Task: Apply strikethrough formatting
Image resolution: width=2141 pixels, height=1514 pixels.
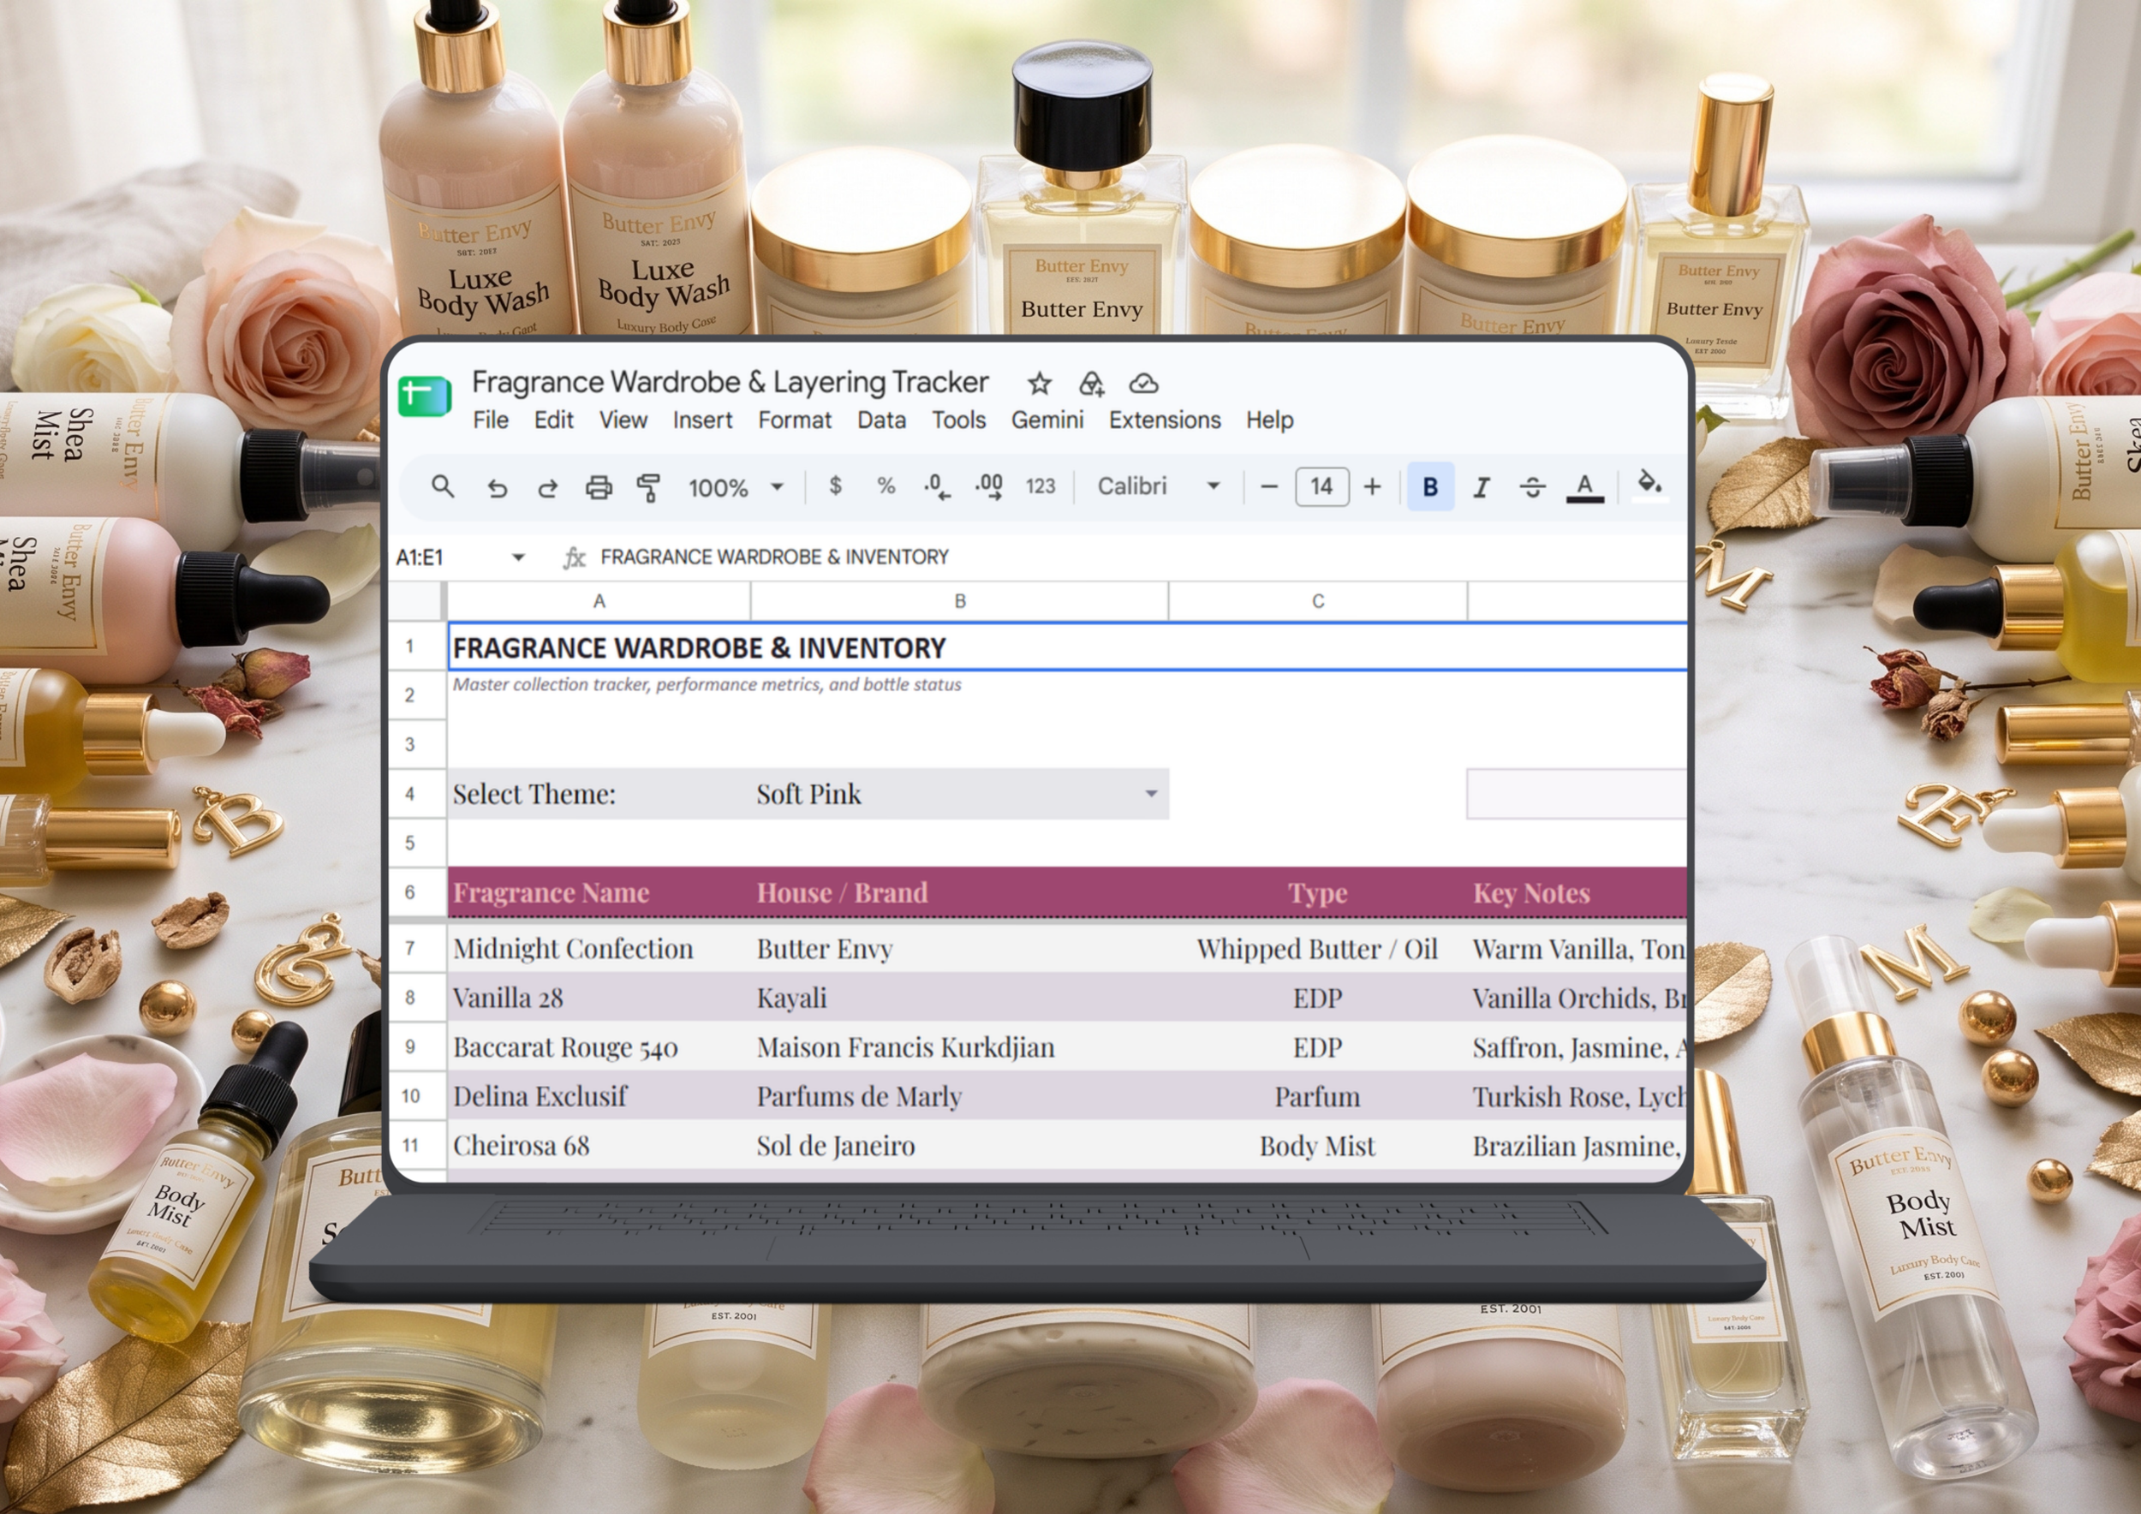Action: click(1532, 486)
